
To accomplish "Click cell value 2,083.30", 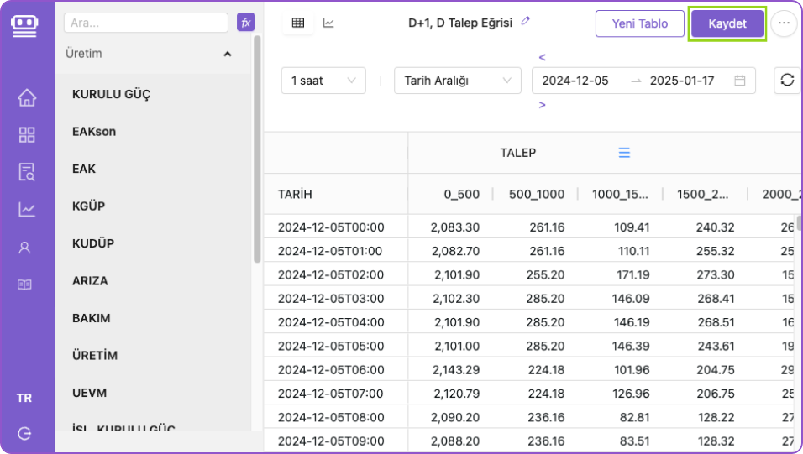I will pos(454,227).
